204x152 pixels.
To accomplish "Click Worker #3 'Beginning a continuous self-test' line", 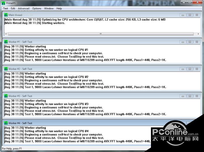I will (53, 107).
